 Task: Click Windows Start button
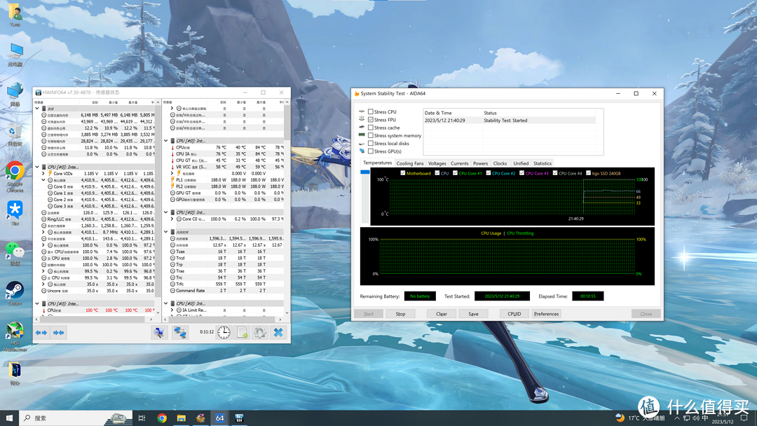(9, 418)
